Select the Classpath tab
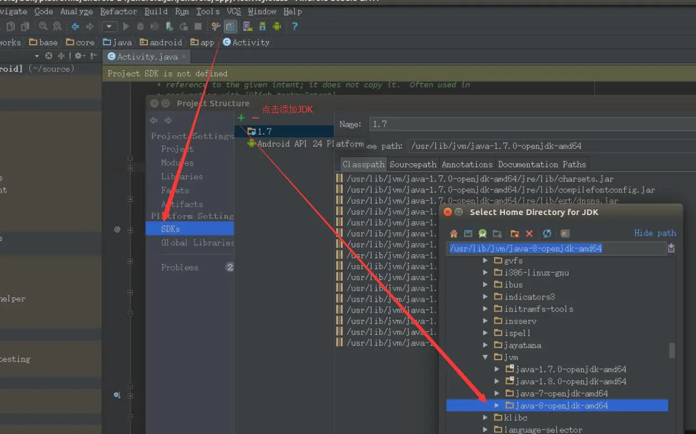The width and height of the screenshot is (696, 434). [x=364, y=164]
